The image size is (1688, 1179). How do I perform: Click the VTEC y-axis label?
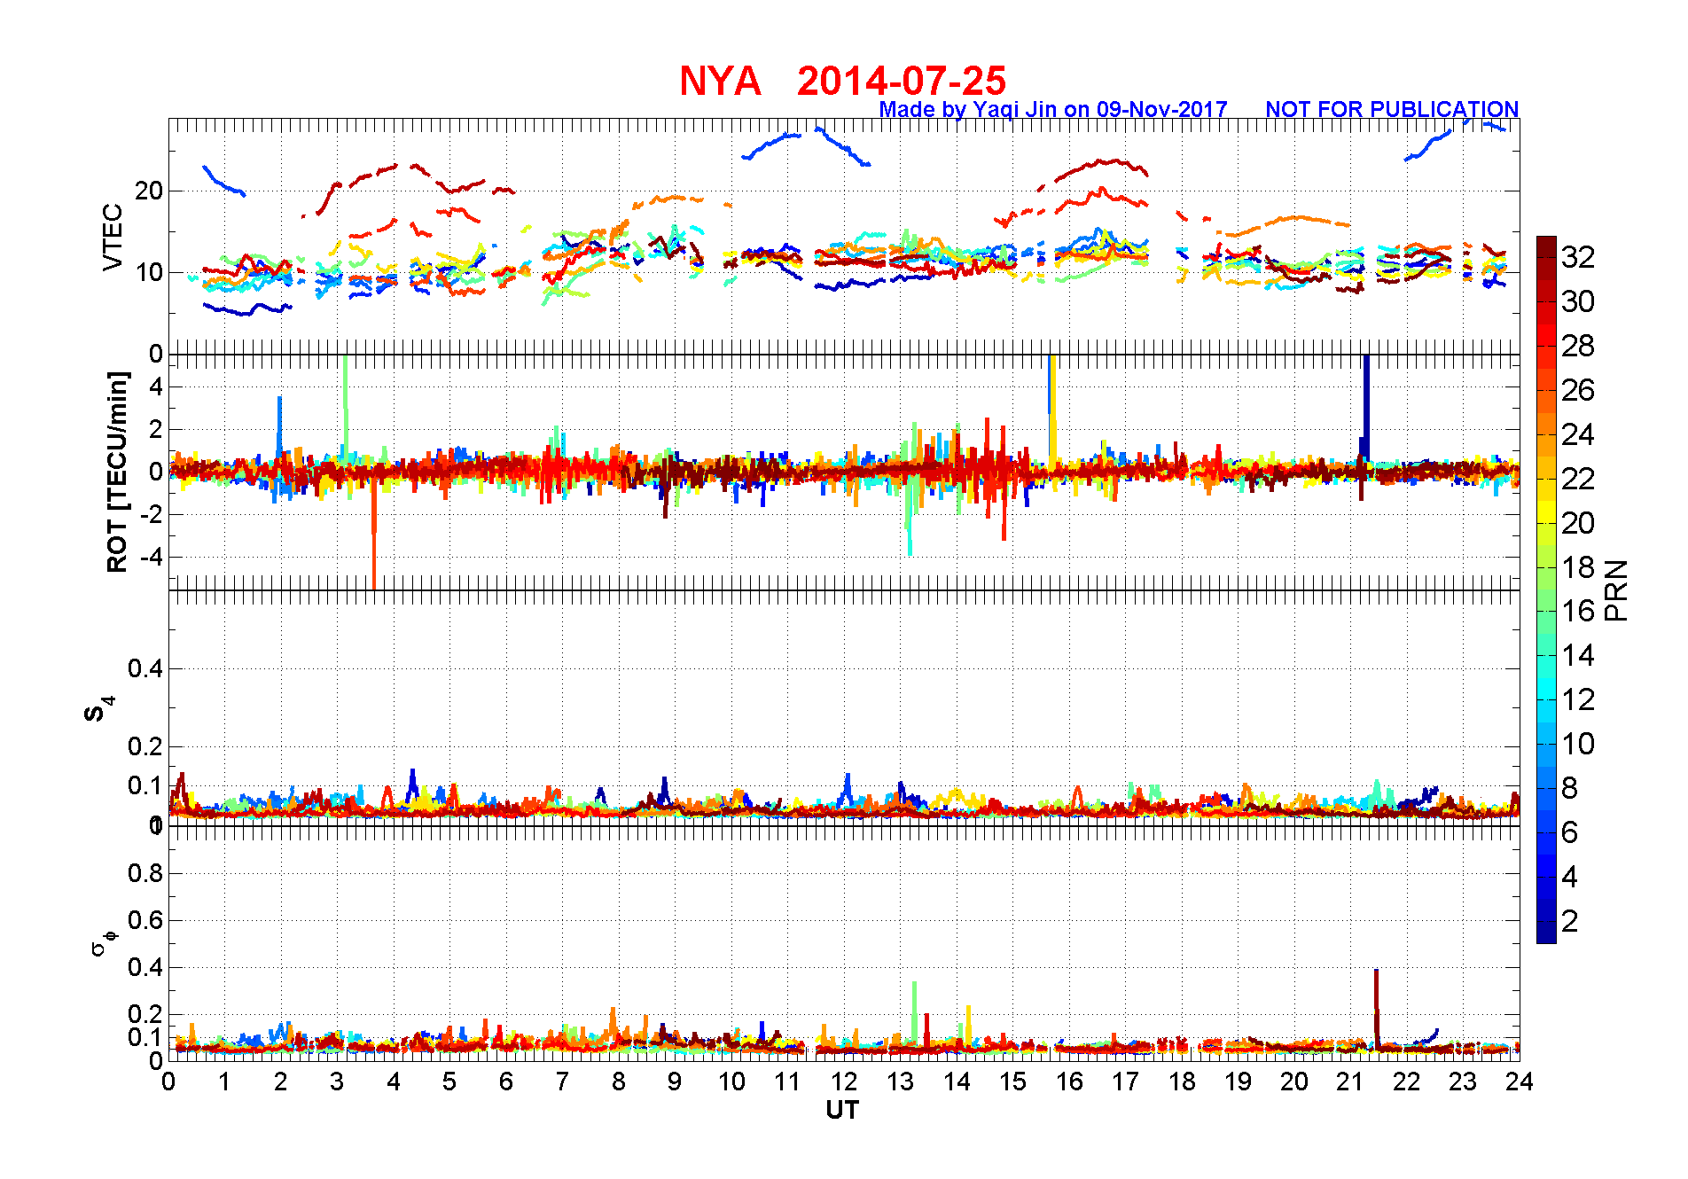click(113, 237)
